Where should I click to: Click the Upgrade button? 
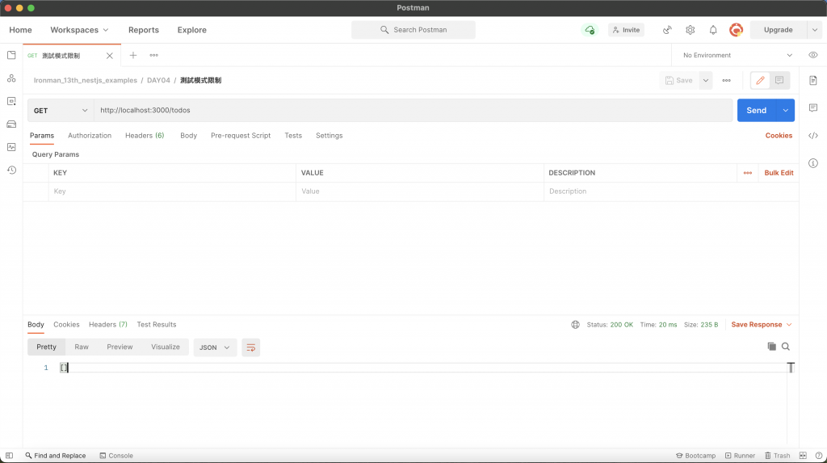coord(778,30)
